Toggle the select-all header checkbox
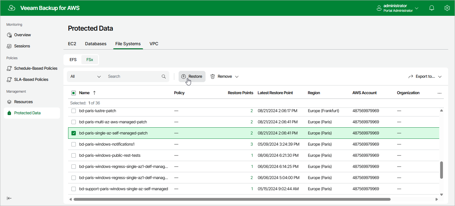This screenshot has width=455, height=206. click(74, 93)
